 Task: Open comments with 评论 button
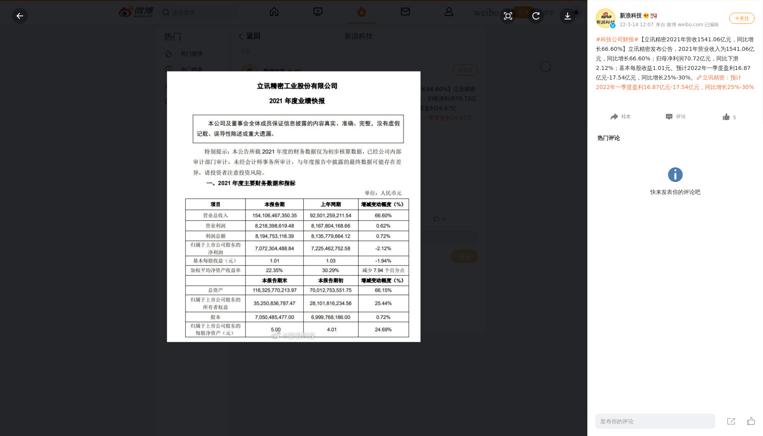(676, 116)
